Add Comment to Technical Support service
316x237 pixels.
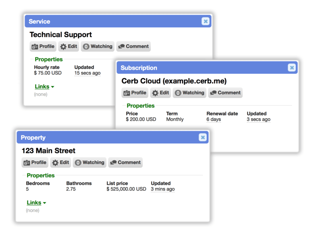[133, 46]
